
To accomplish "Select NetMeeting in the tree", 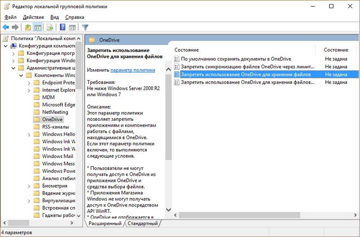I will [x=55, y=112].
